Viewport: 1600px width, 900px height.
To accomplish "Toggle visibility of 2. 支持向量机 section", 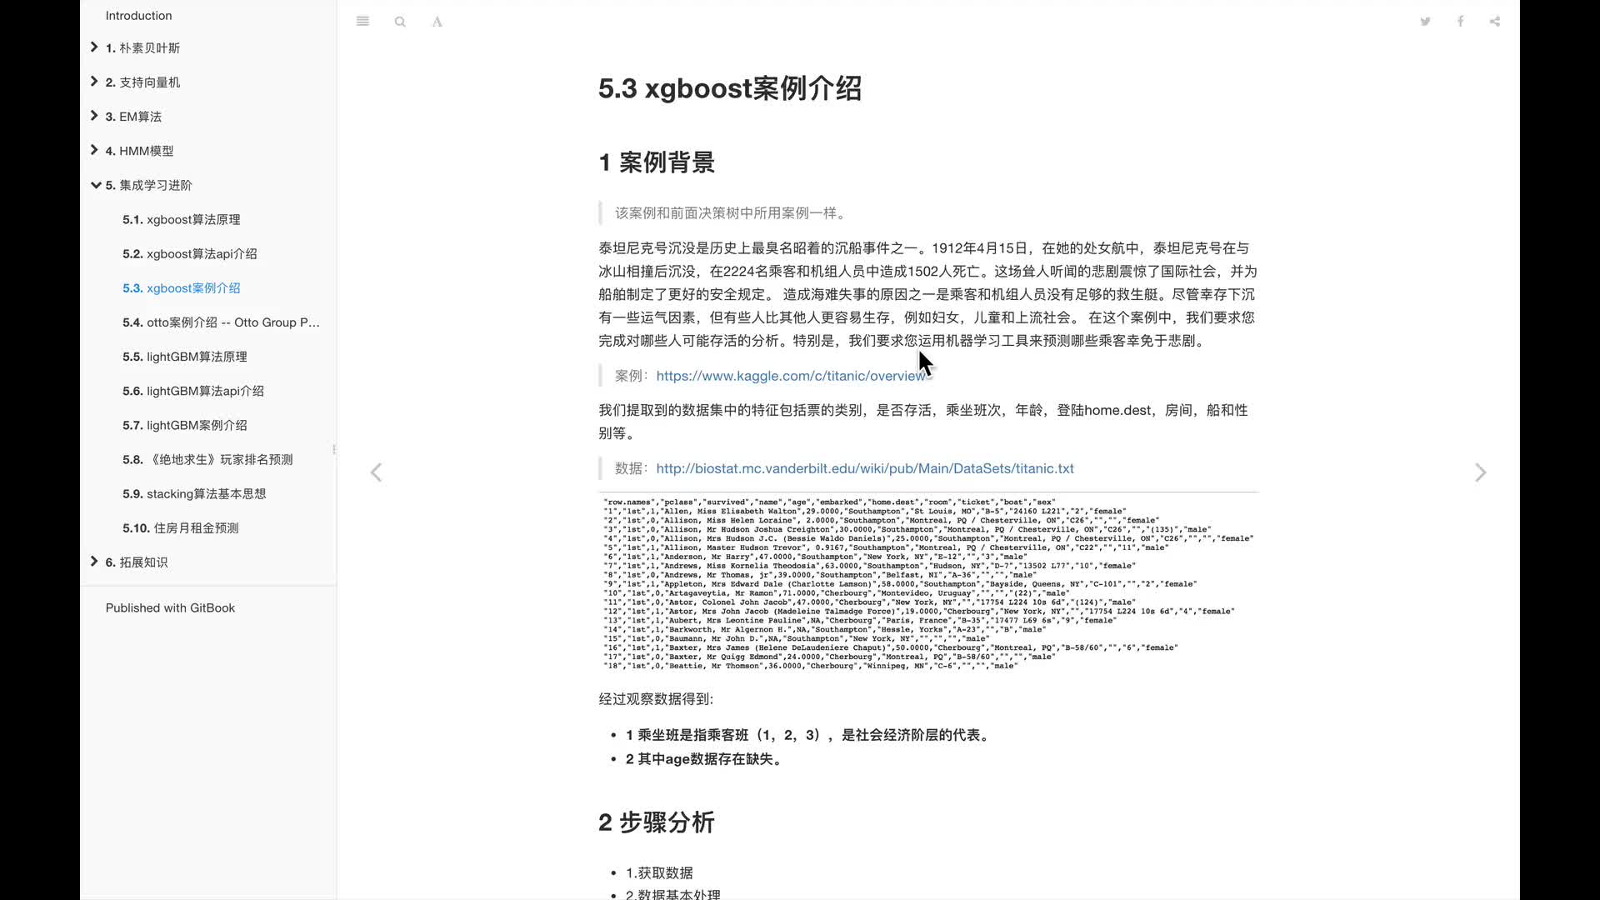I will point(94,82).
